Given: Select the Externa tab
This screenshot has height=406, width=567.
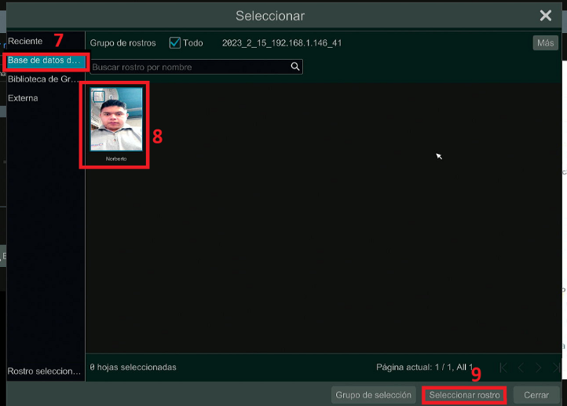Looking at the screenshot, I should (x=24, y=98).
